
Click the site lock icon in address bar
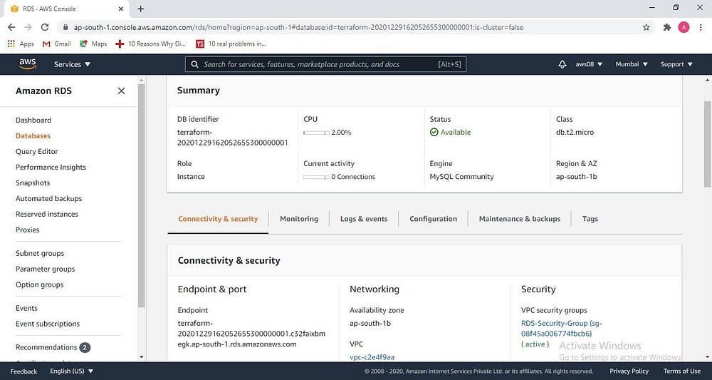click(66, 27)
